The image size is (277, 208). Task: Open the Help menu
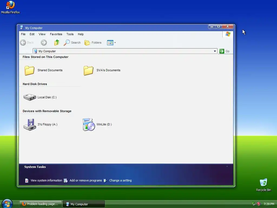coord(81,34)
